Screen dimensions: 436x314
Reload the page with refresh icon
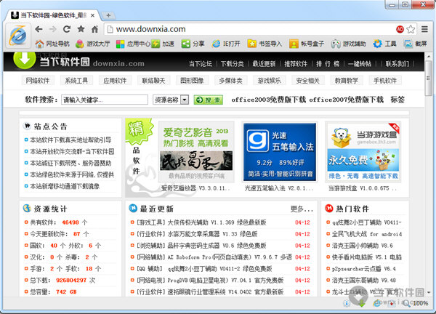pyautogui.click(x=67, y=29)
